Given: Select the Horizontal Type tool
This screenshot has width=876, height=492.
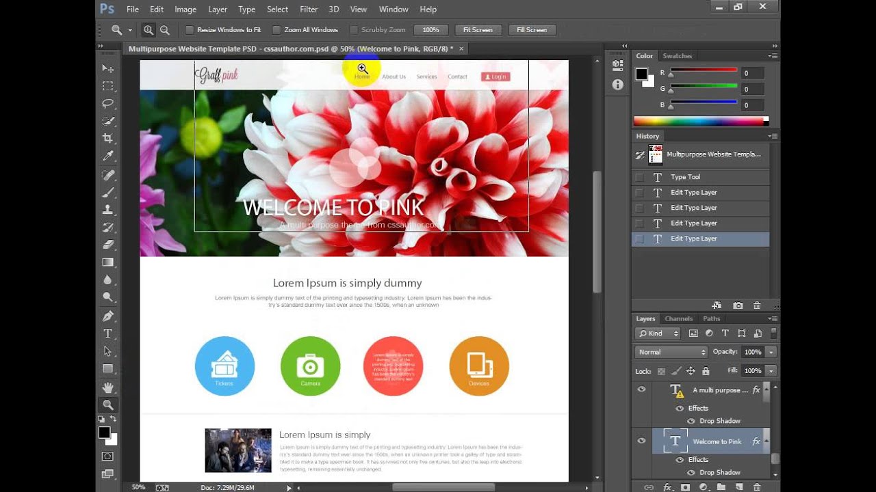Looking at the screenshot, I should tap(108, 333).
